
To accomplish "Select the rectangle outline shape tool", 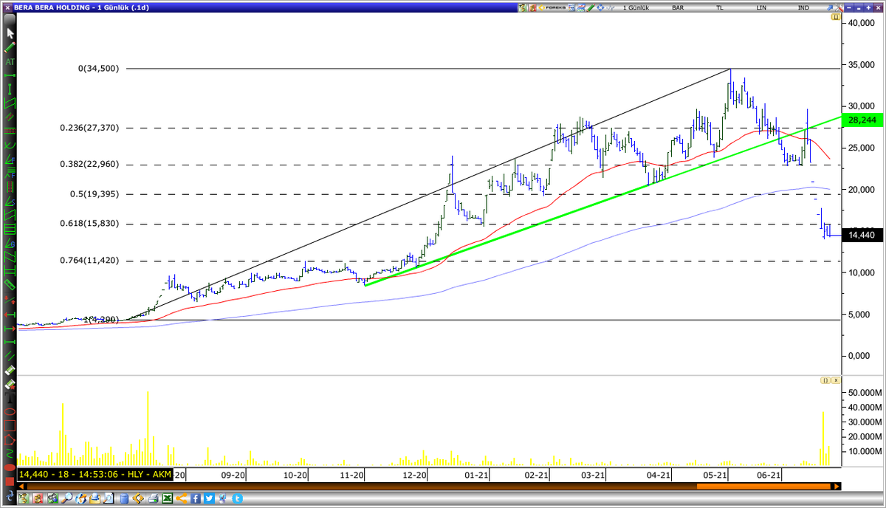I will (x=10, y=426).
